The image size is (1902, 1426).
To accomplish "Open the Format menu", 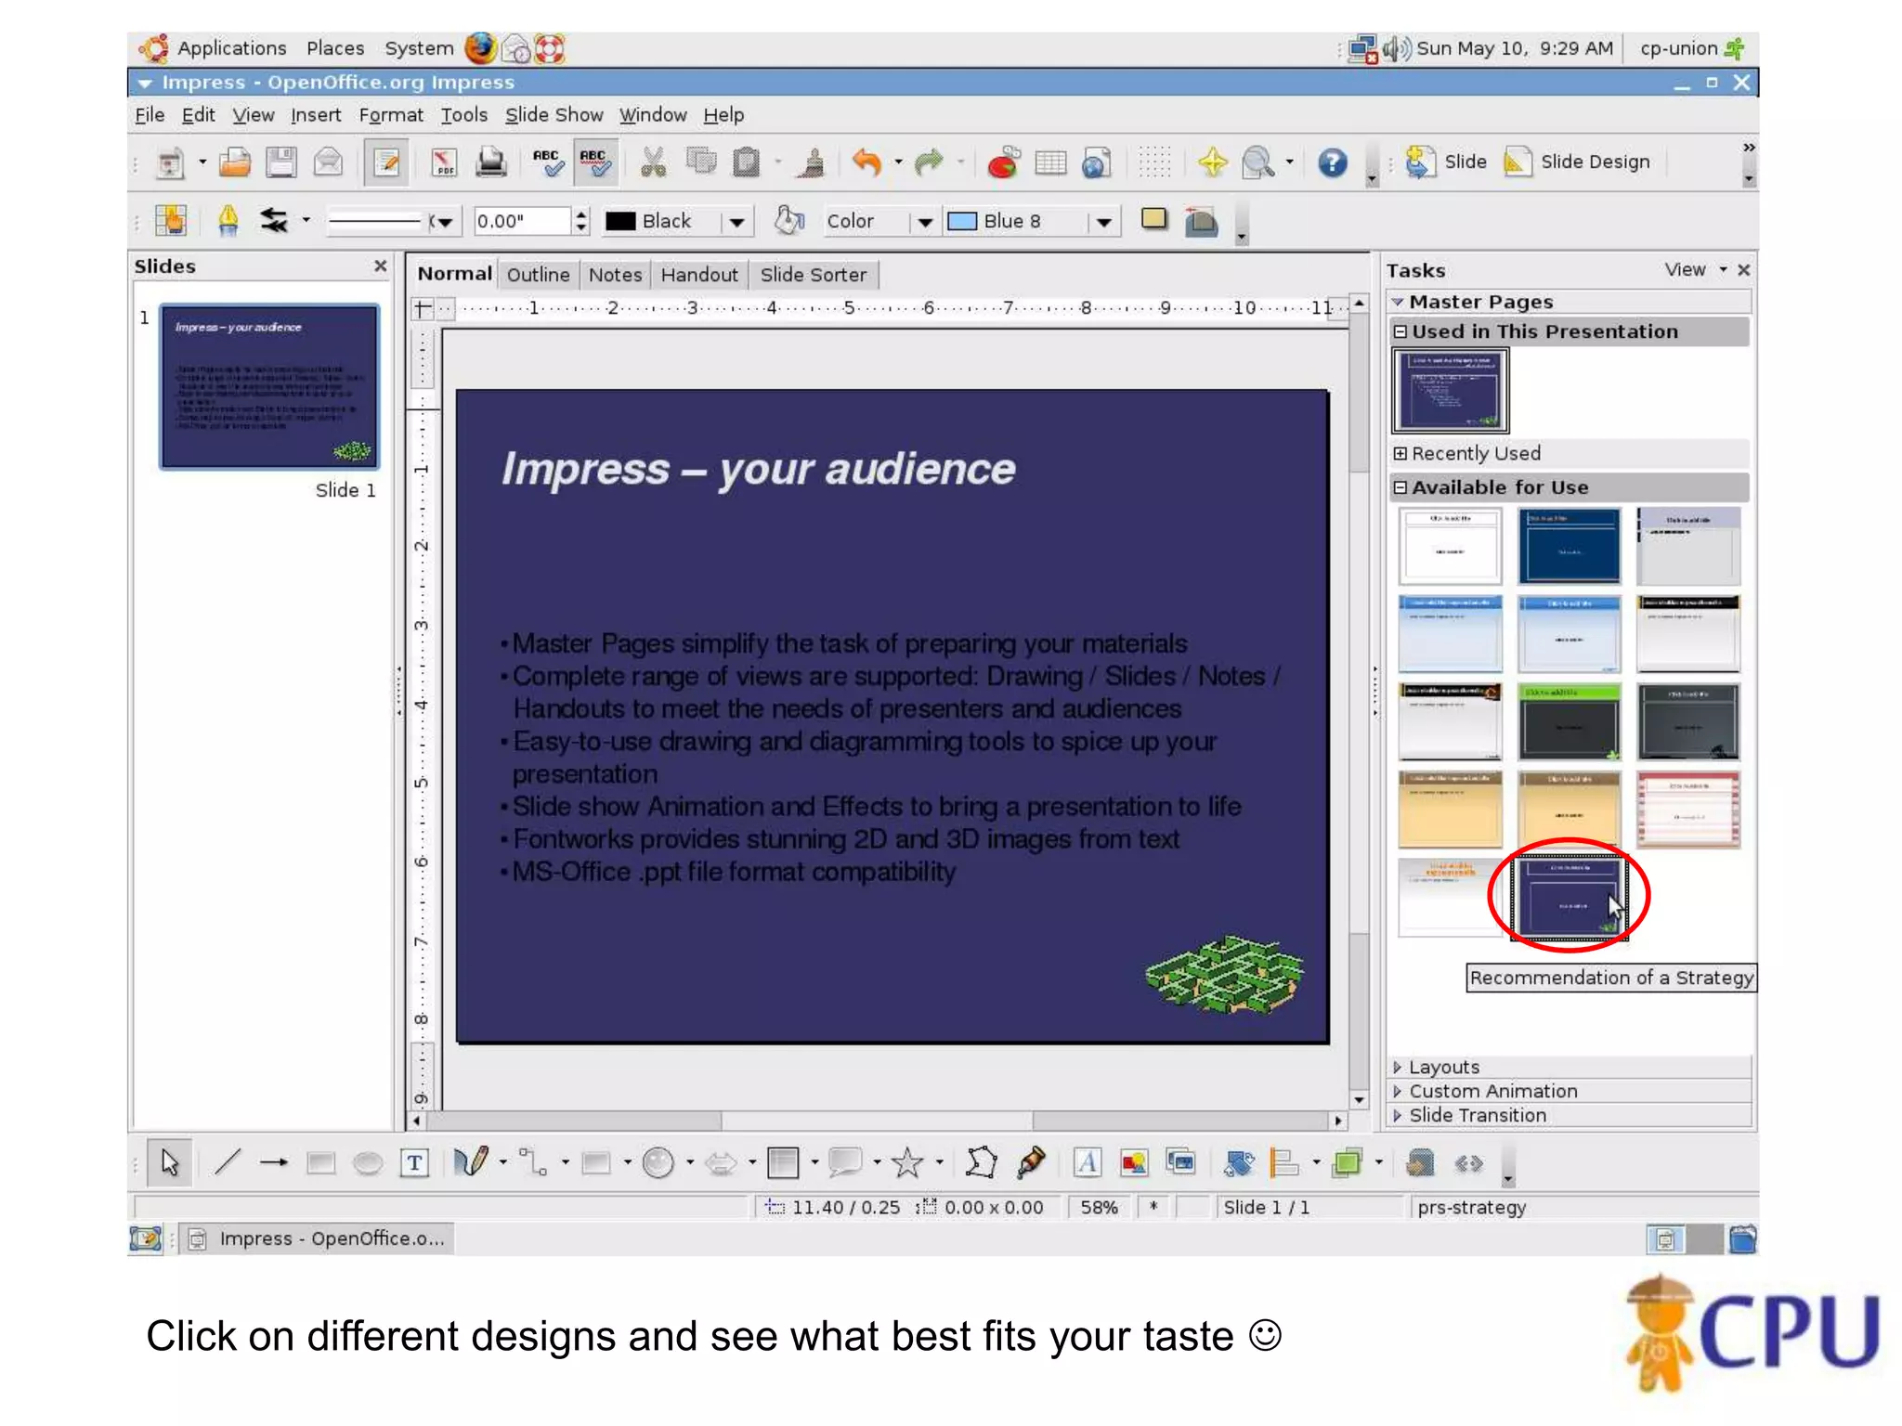I will click(x=391, y=115).
